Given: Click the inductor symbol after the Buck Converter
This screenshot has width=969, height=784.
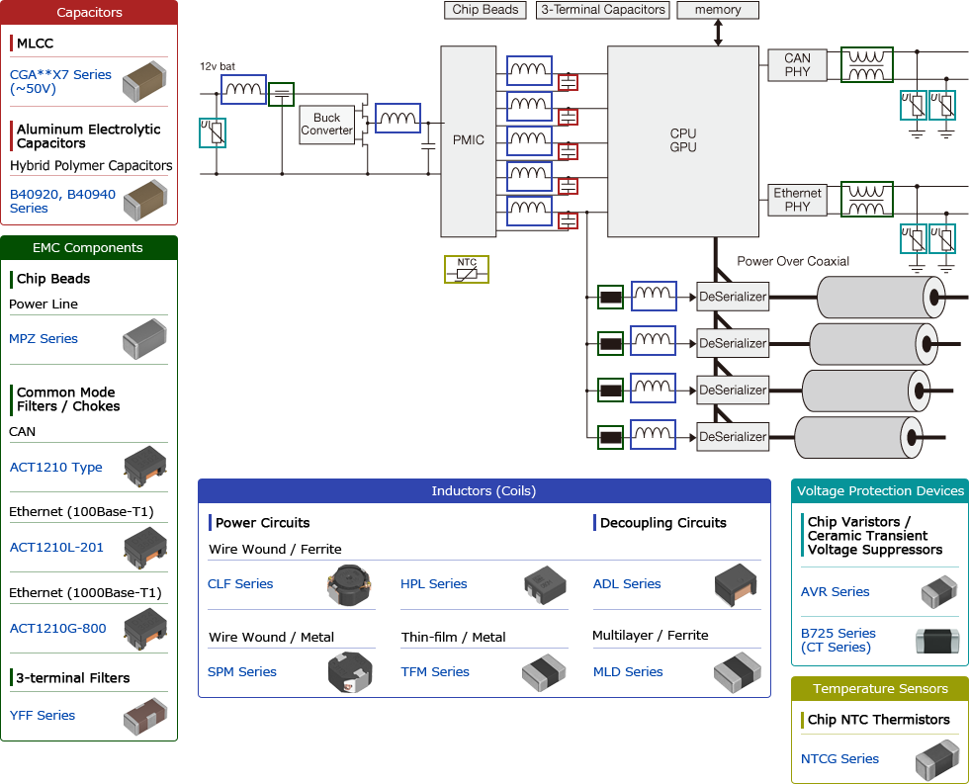Looking at the screenshot, I should (398, 119).
